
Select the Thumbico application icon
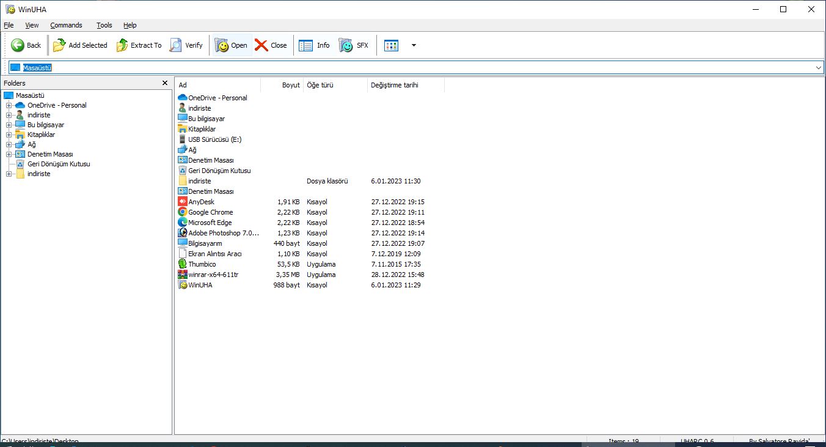tap(183, 264)
